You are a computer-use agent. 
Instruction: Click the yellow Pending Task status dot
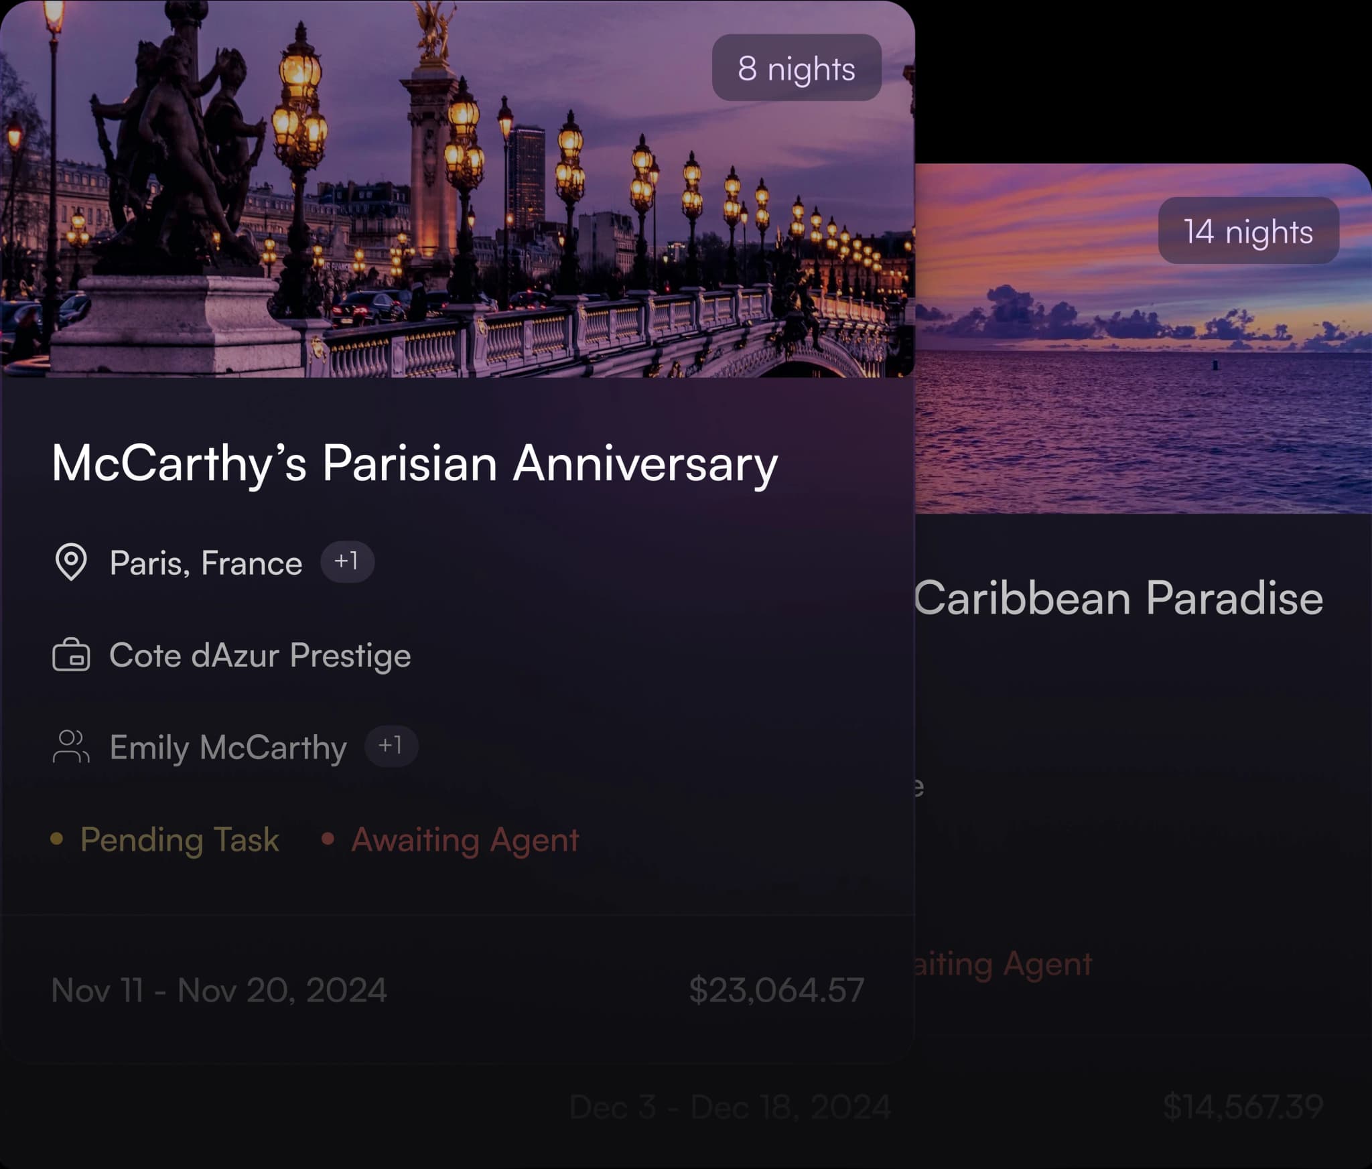pos(57,839)
